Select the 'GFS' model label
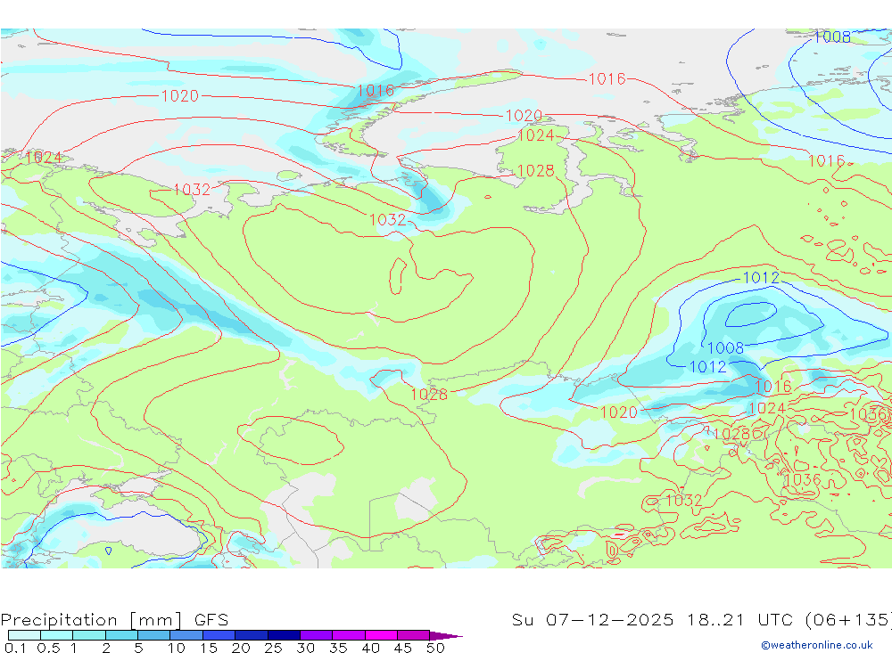 pyautogui.click(x=211, y=619)
